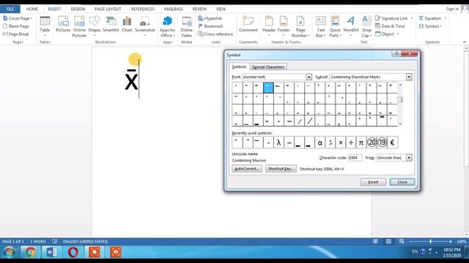Close the Symbol dialog with Close button

pos(402,182)
